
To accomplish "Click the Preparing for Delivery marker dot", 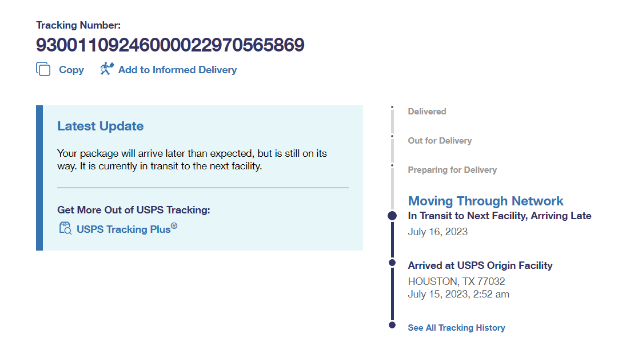I will click(392, 165).
